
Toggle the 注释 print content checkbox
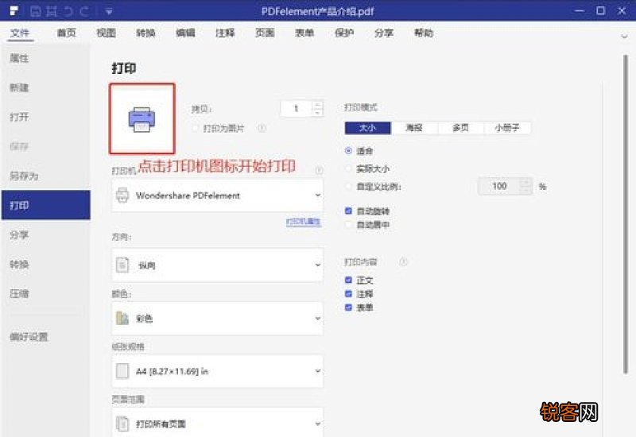348,293
